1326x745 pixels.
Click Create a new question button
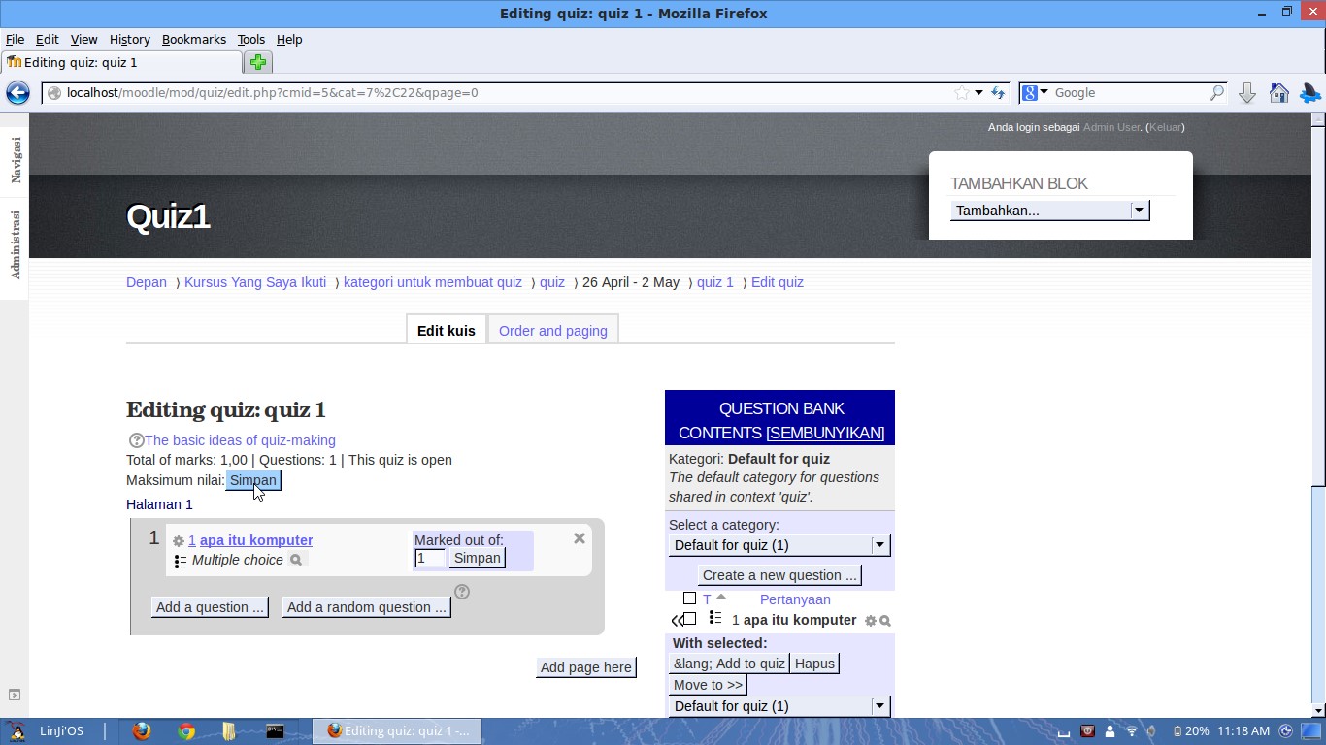point(779,575)
